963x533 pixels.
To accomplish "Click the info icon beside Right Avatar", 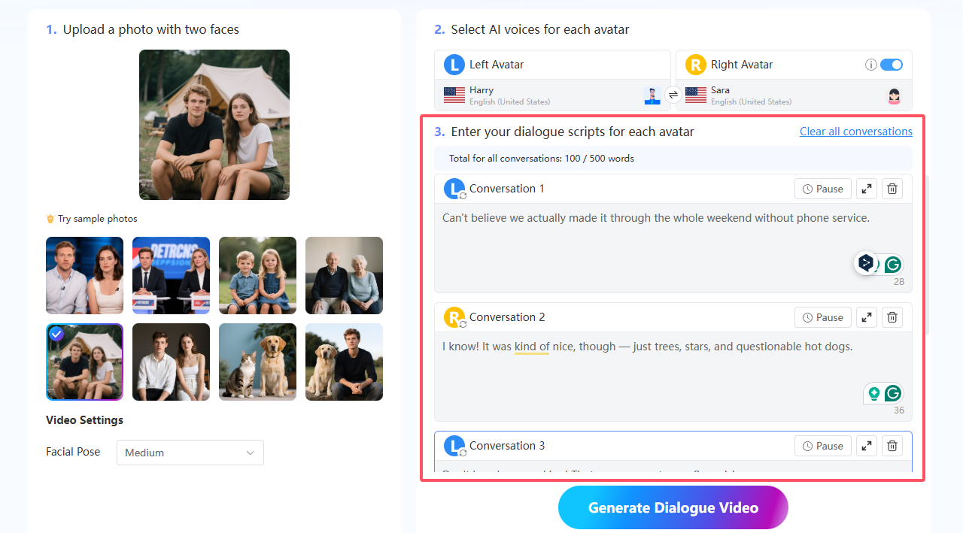I will click(870, 65).
